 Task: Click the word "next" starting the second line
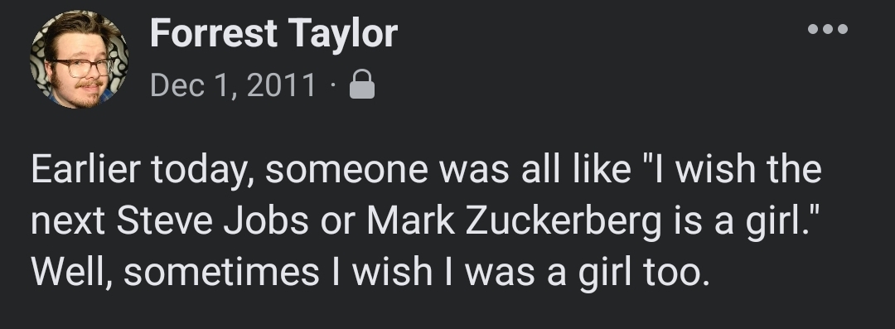click(67, 221)
